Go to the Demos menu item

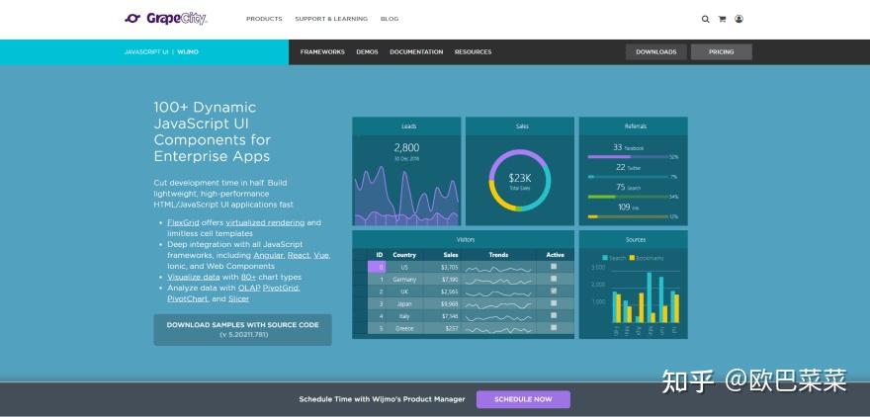tap(368, 52)
